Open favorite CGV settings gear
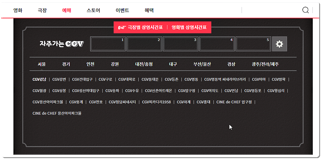 (279, 44)
